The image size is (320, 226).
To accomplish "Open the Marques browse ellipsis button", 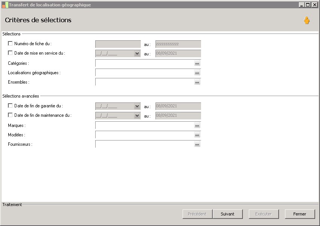I will click(x=197, y=125).
